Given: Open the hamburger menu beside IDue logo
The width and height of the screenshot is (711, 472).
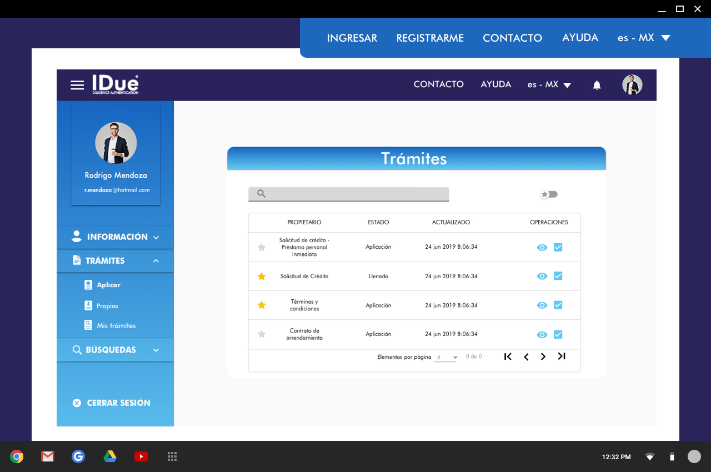Looking at the screenshot, I should coord(77,85).
